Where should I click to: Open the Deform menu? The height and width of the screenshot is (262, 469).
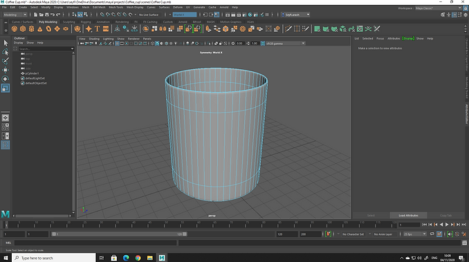pos(178,7)
